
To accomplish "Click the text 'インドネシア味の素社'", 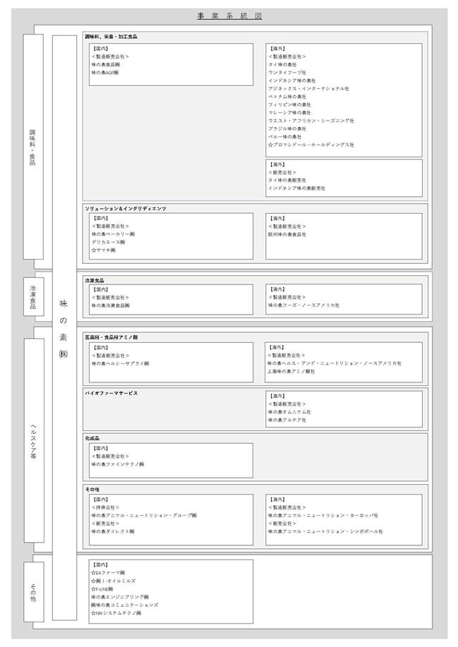I will point(292,80).
